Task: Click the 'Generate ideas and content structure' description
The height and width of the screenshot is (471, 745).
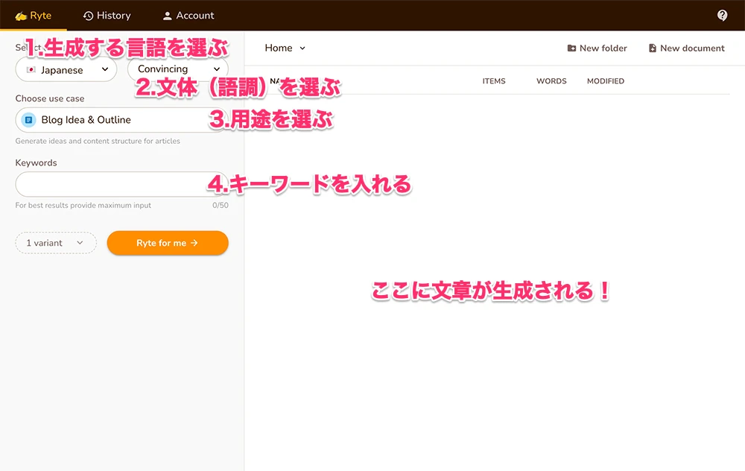Action: (x=98, y=141)
